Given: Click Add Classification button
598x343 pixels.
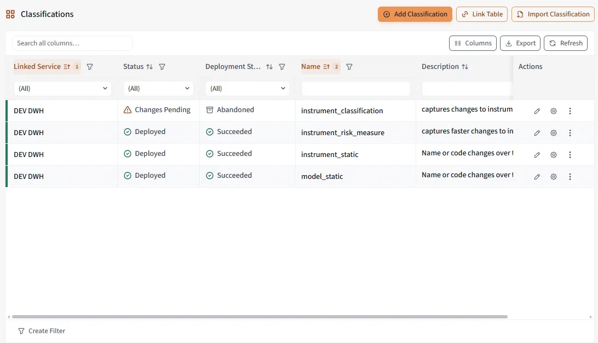Looking at the screenshot, I should pos(415,14).
